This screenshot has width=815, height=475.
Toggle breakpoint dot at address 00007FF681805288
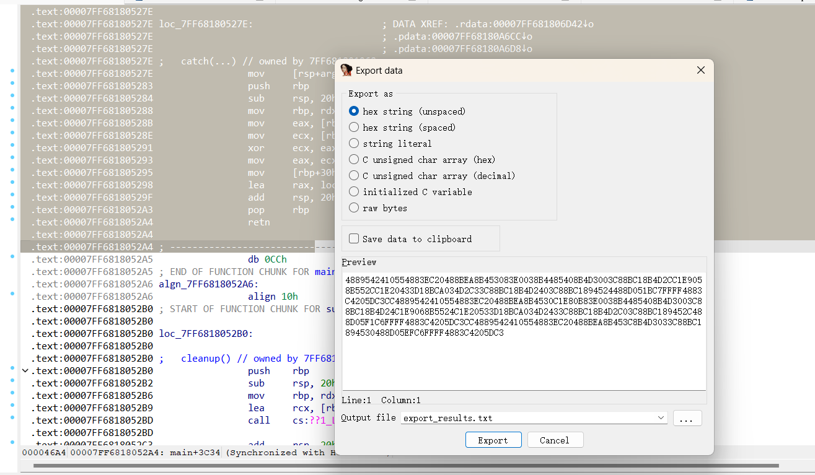coord(12,108)
